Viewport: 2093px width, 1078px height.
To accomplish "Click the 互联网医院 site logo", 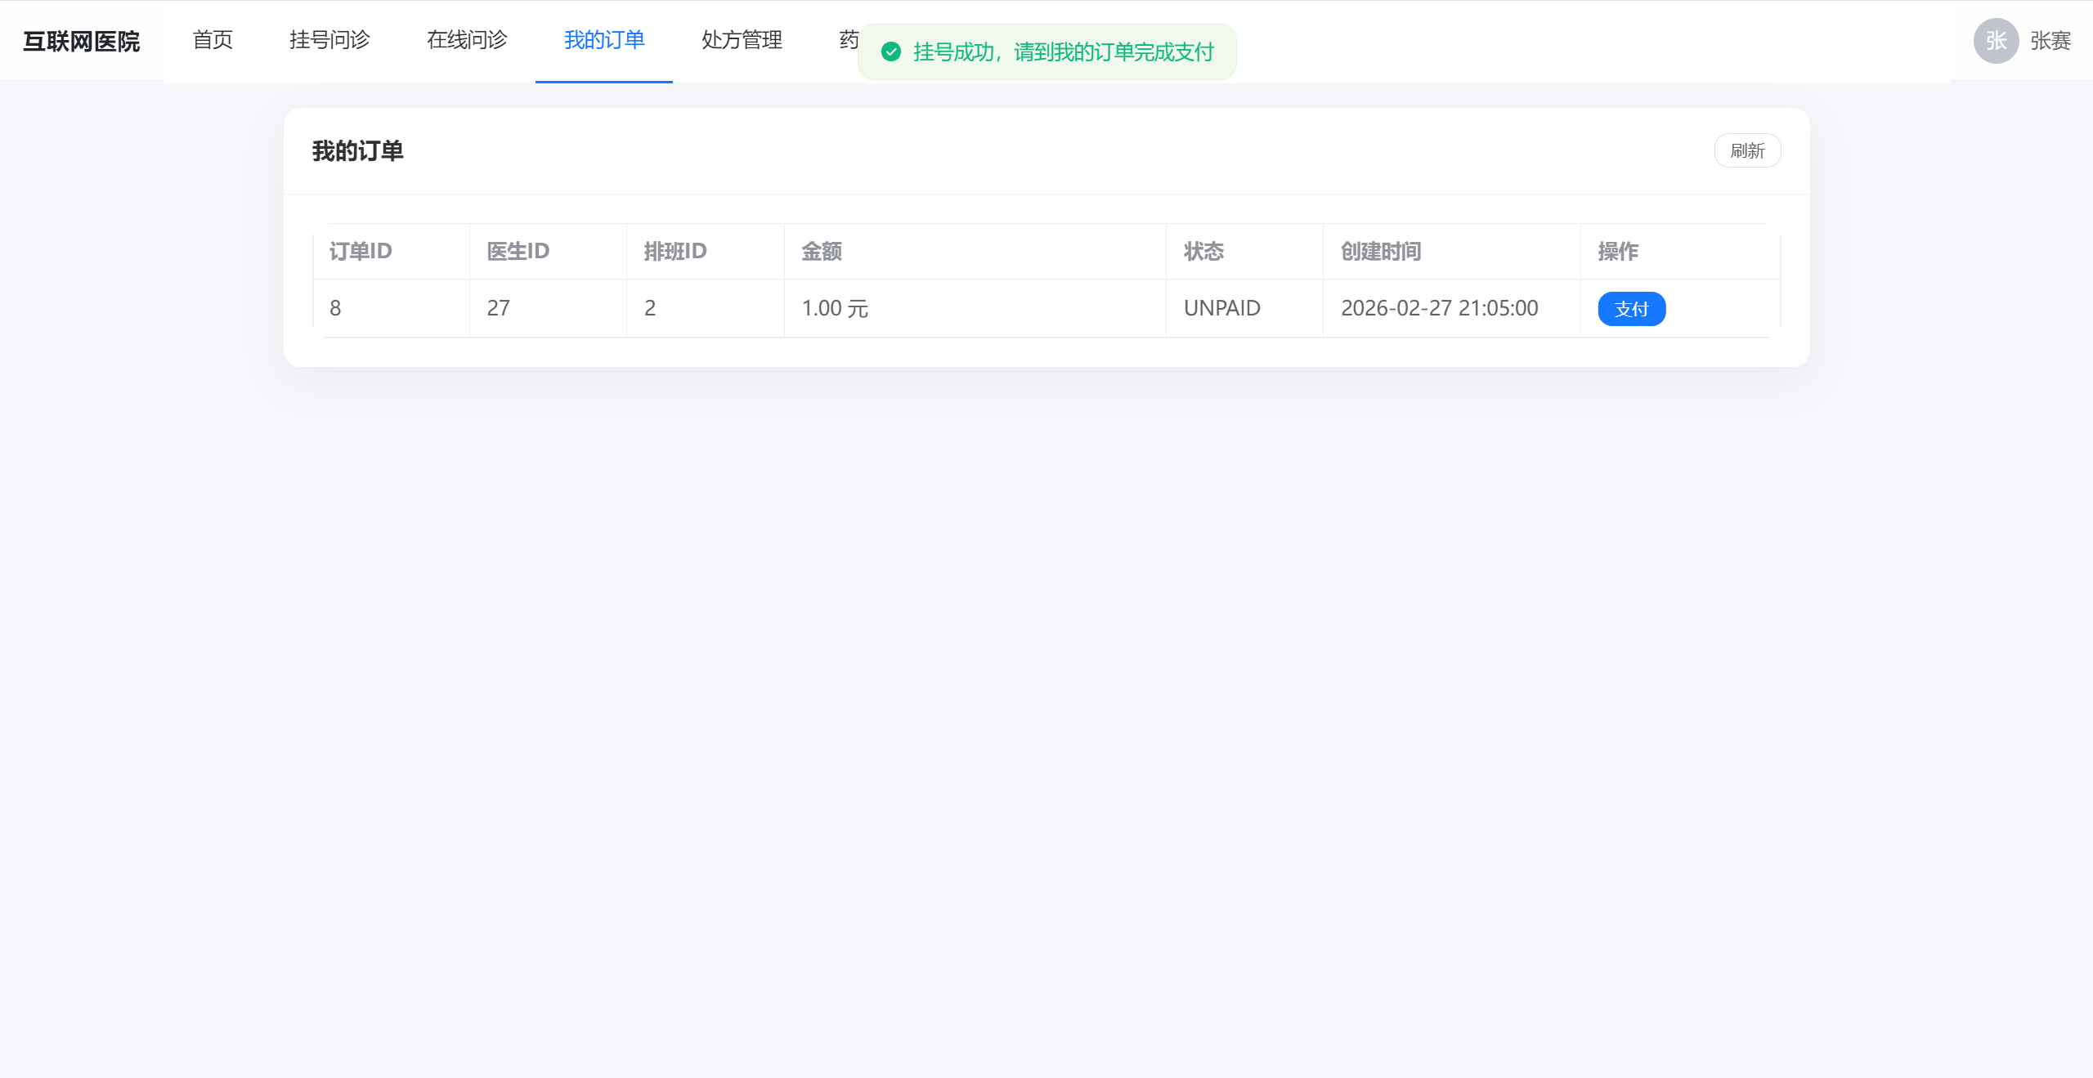I will point(81,41).
